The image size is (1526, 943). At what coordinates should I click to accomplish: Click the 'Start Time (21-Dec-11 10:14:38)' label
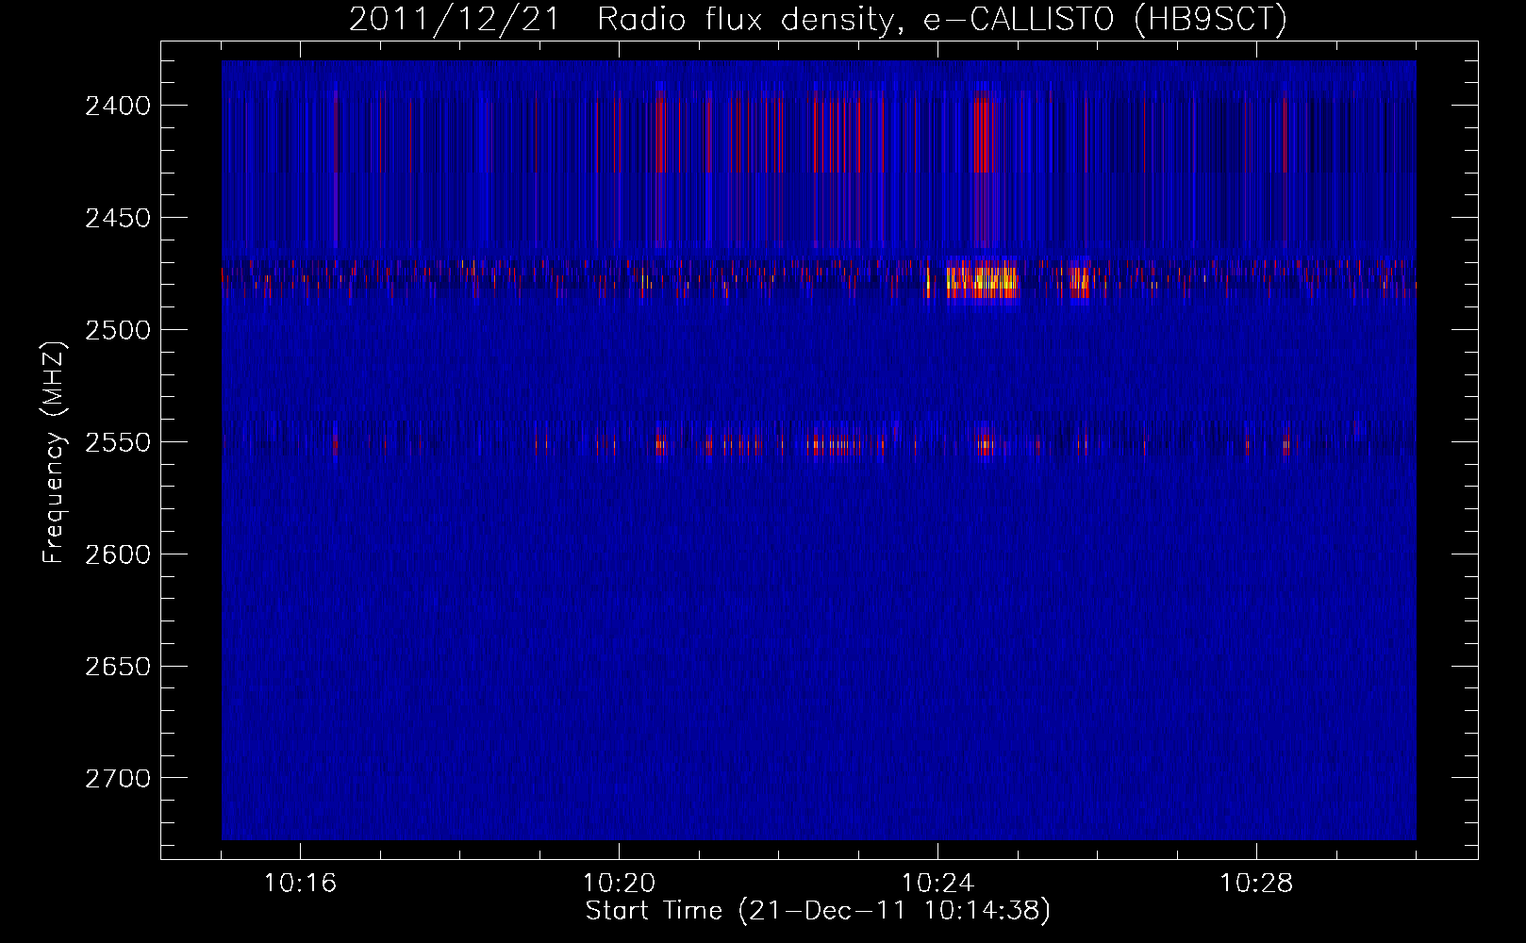tap(818, 911)
